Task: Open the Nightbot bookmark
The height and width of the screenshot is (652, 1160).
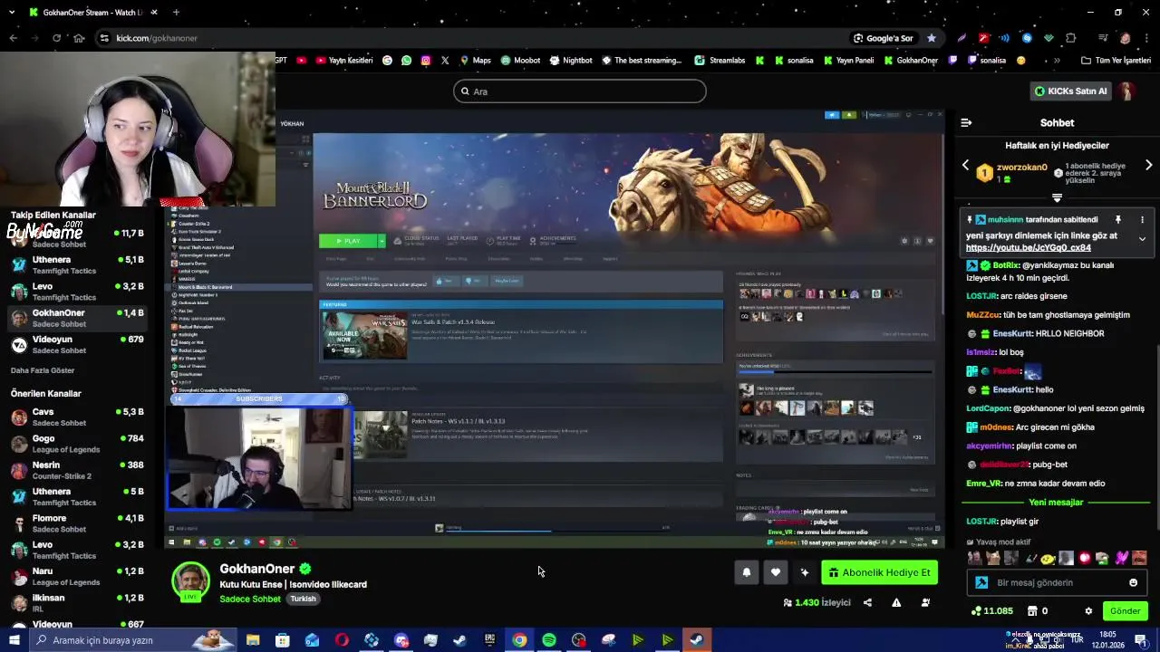Action: (x=571, y=61)
